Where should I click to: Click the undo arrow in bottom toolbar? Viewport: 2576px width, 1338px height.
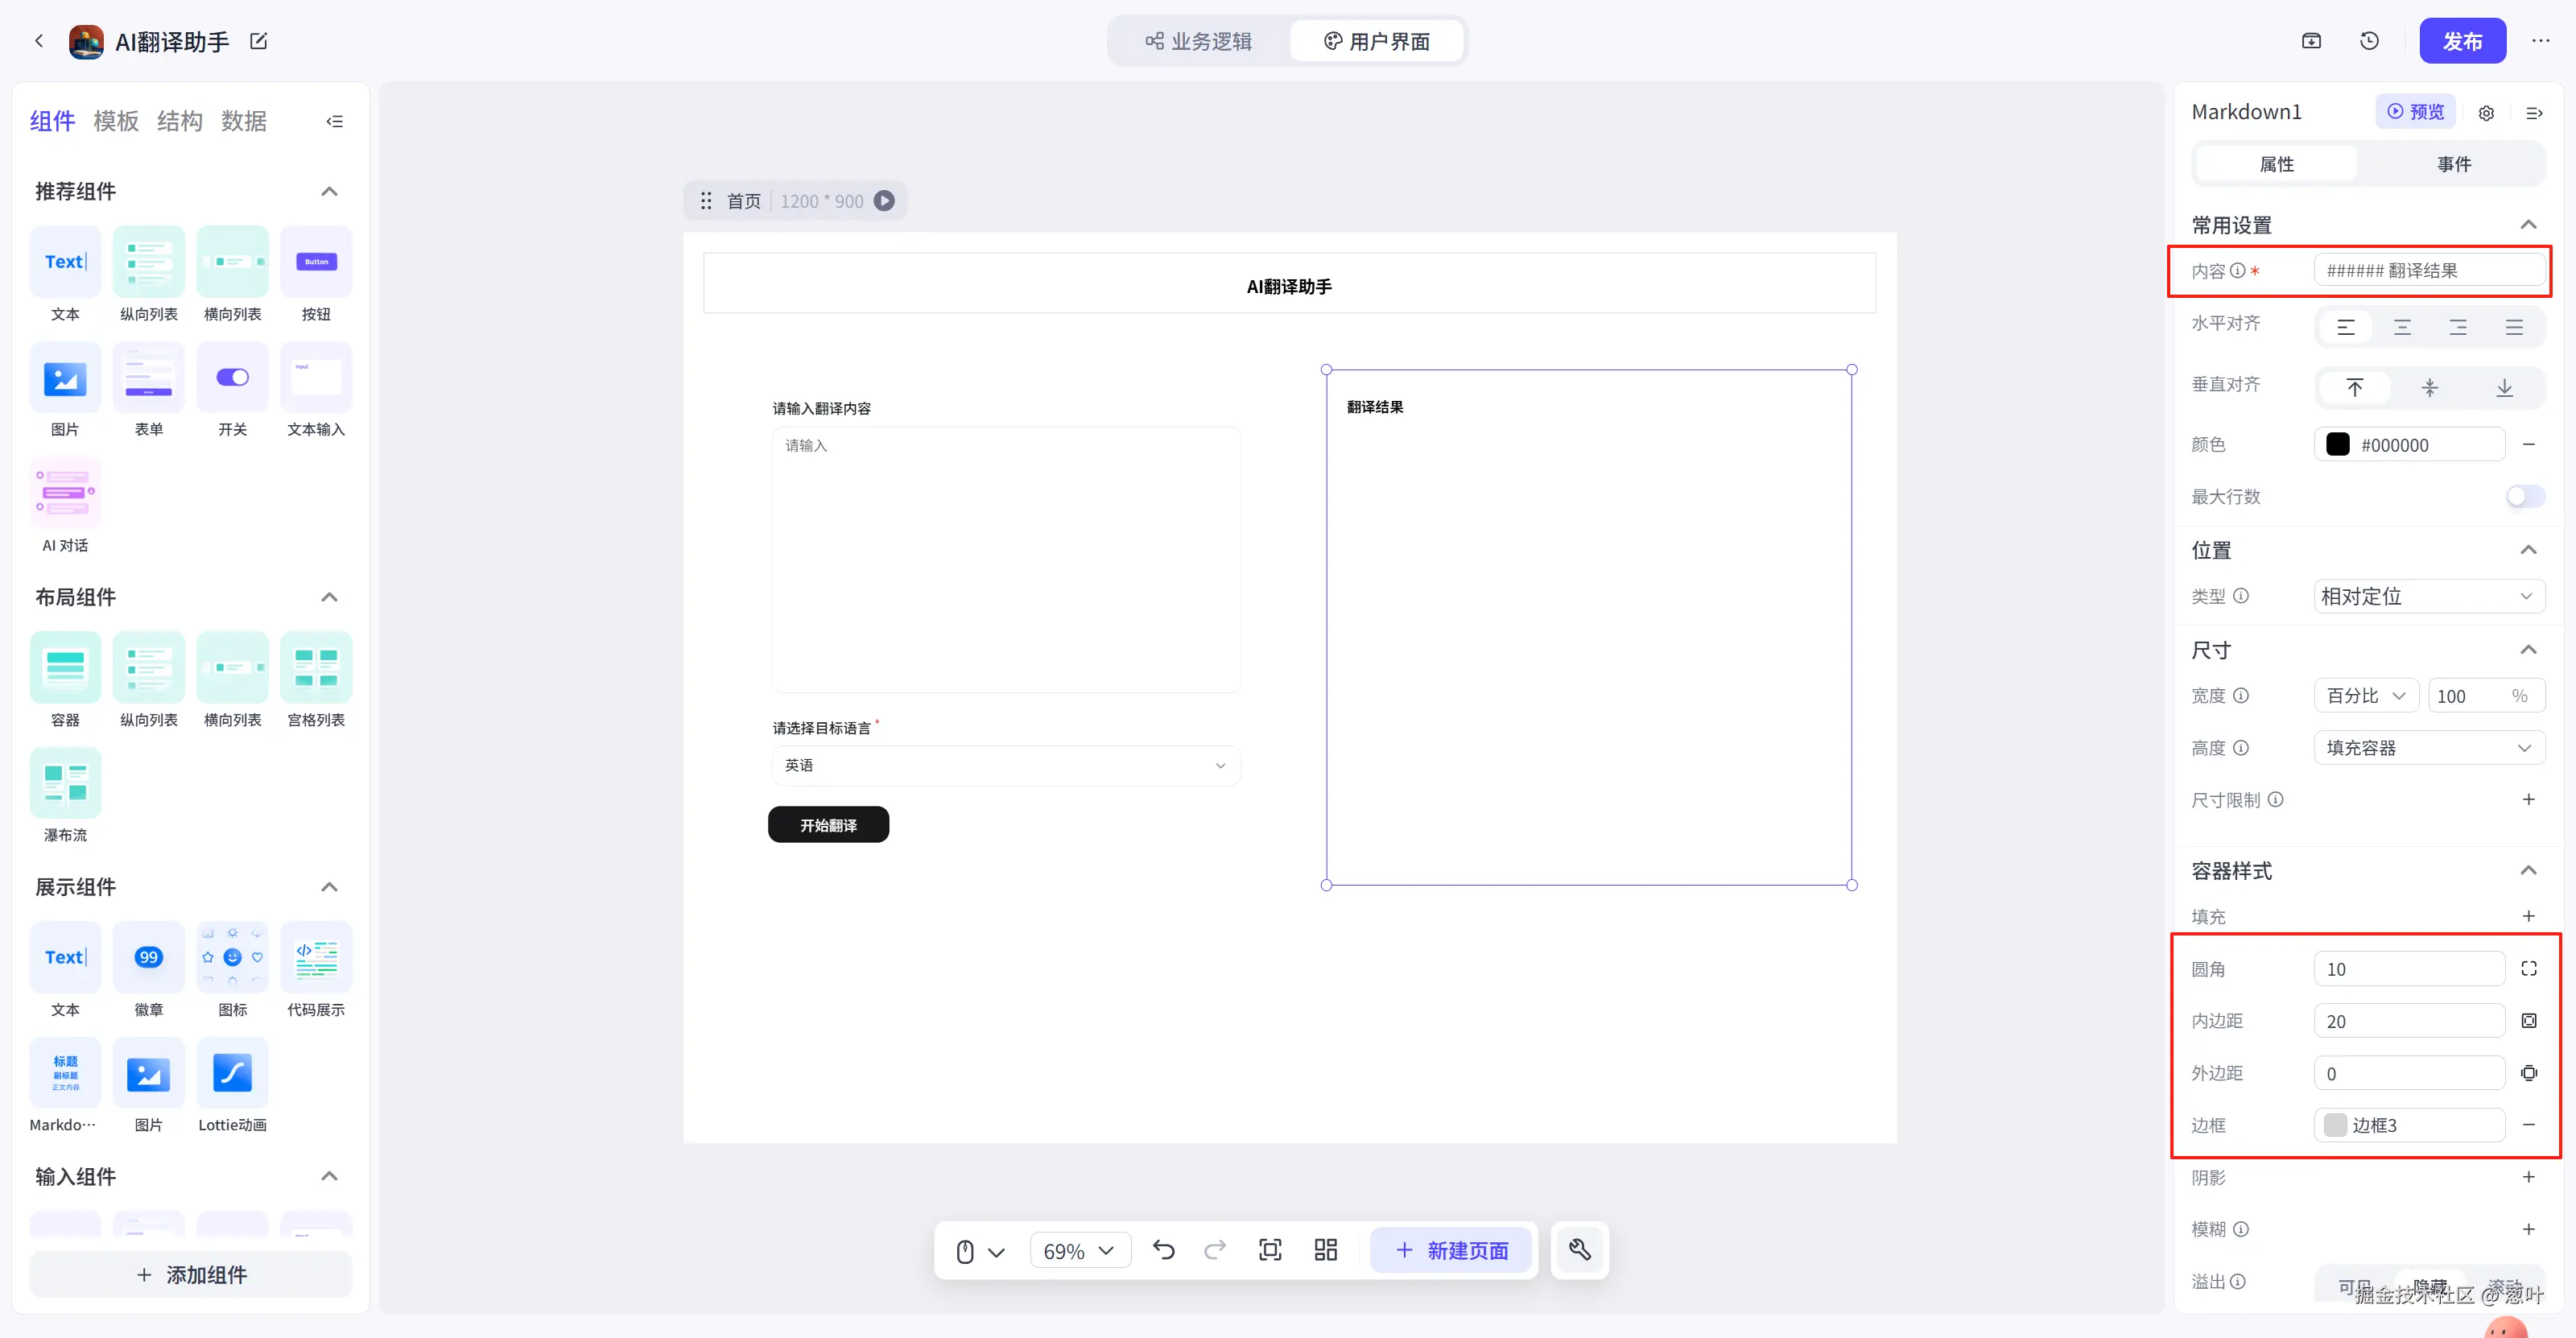click(1163, 1250)
